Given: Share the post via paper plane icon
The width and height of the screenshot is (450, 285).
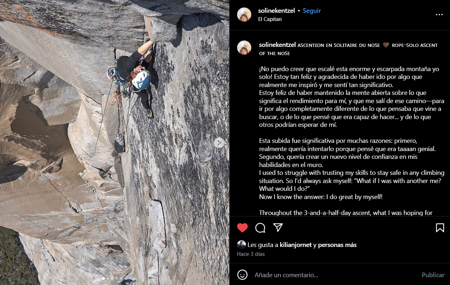Looking at the screenshot, I should pyautogui.click(x=278, y=227).
